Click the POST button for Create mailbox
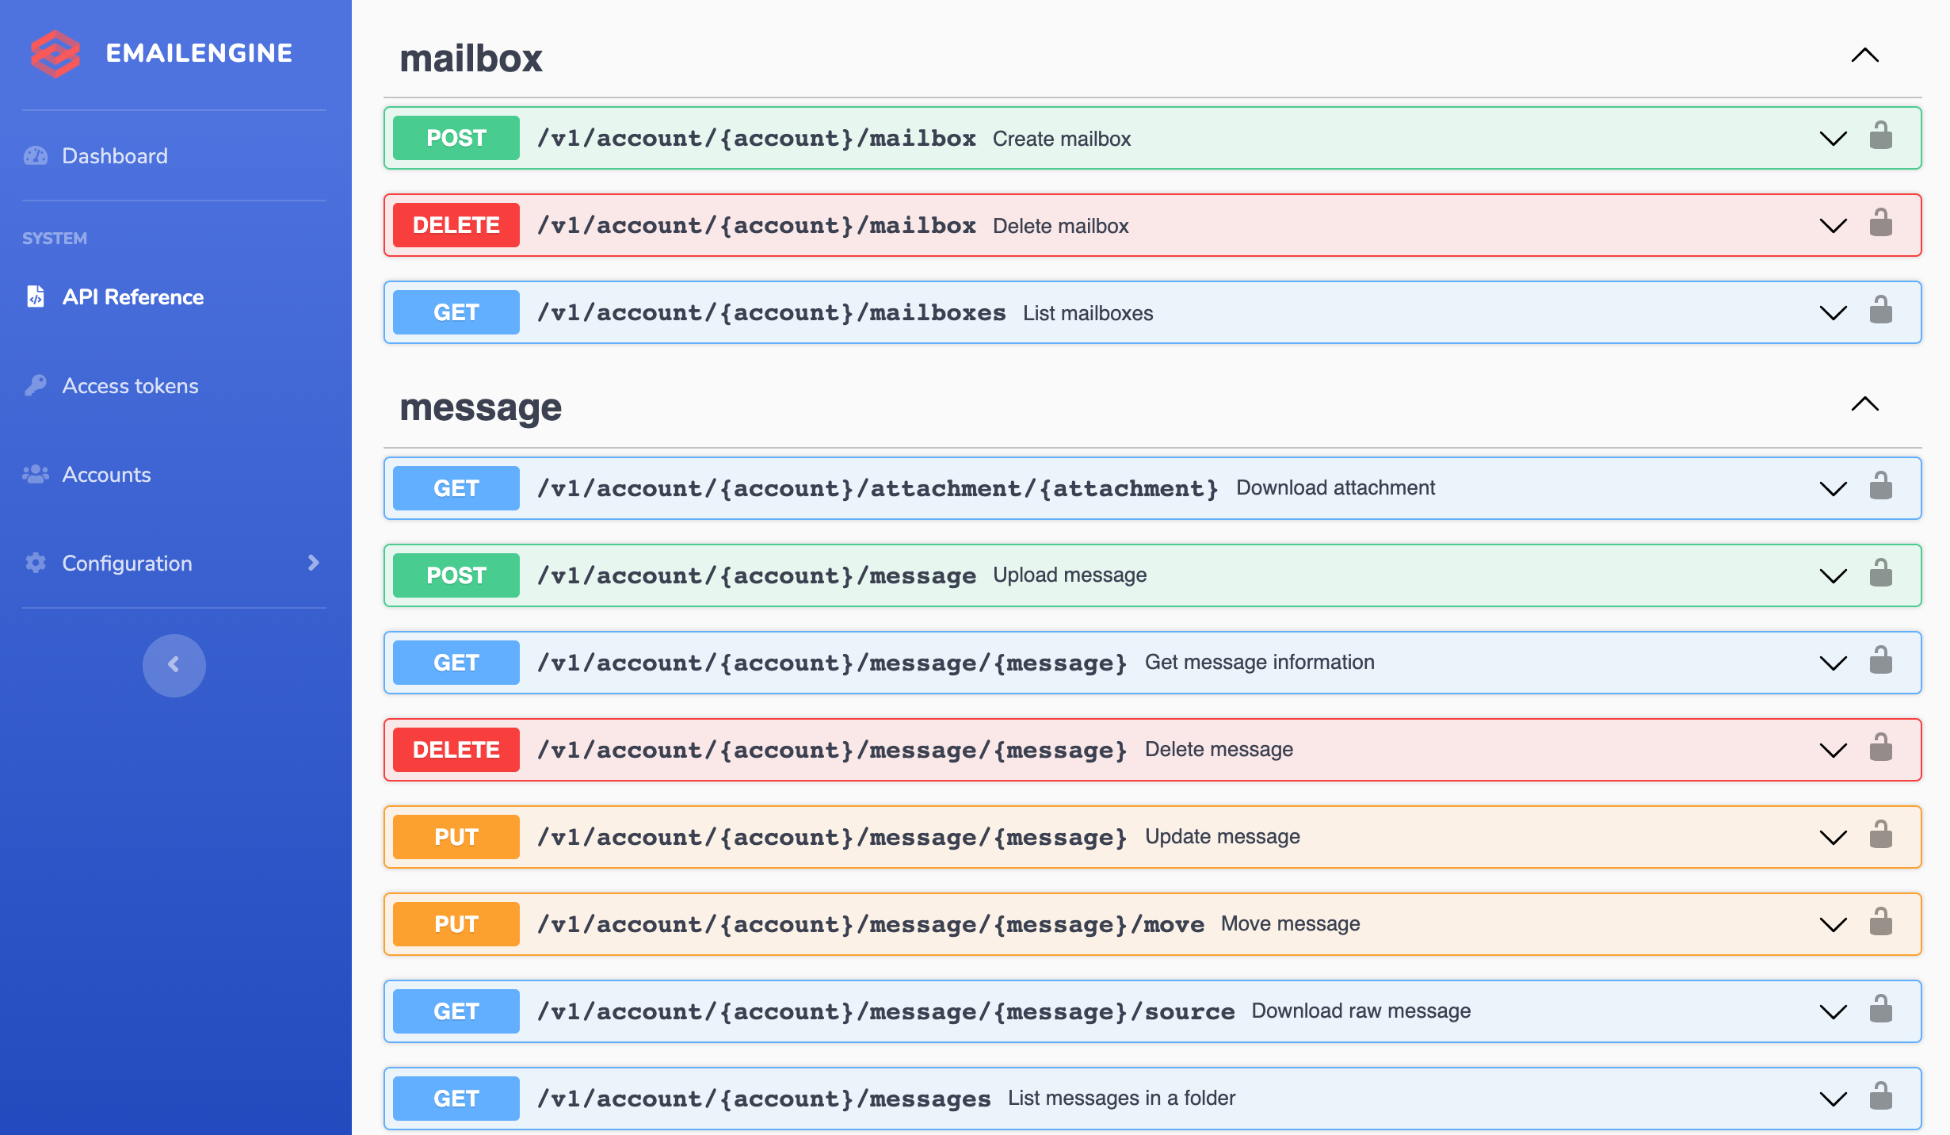Screen dimensions: 1950x1135 click(x=456, y=138)
